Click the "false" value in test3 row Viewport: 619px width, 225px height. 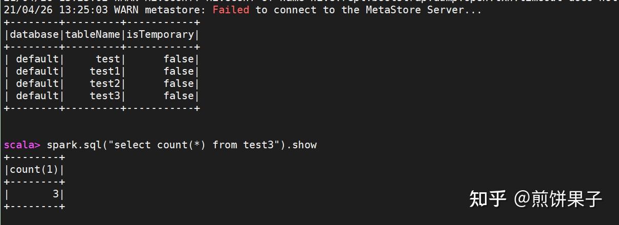point(179,96)
